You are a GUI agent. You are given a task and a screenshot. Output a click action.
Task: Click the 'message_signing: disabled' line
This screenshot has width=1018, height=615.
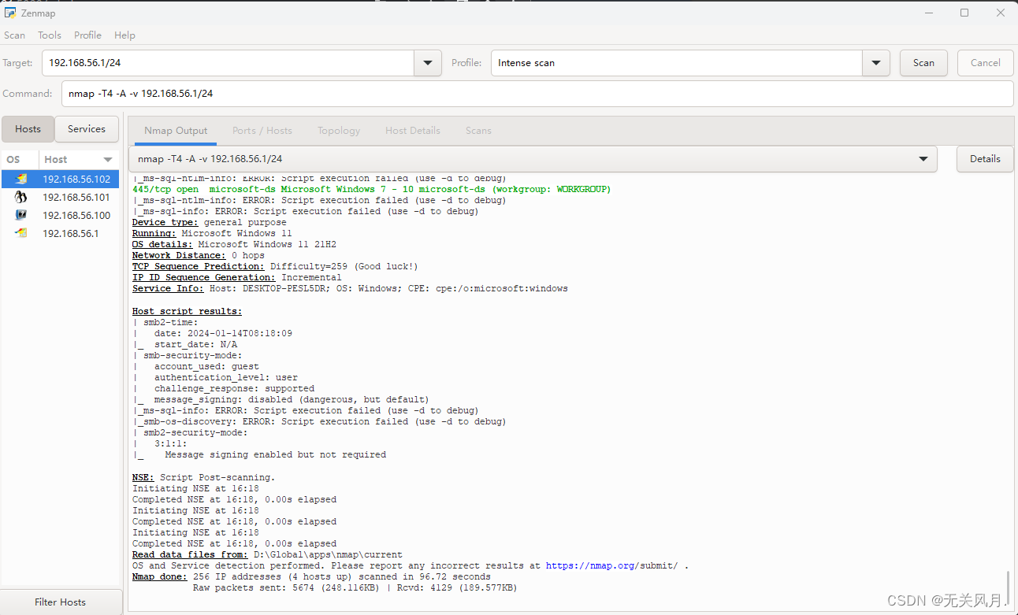(x=281, y=399)
